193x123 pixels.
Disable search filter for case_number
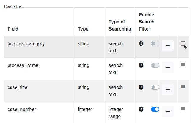(155, 109)
